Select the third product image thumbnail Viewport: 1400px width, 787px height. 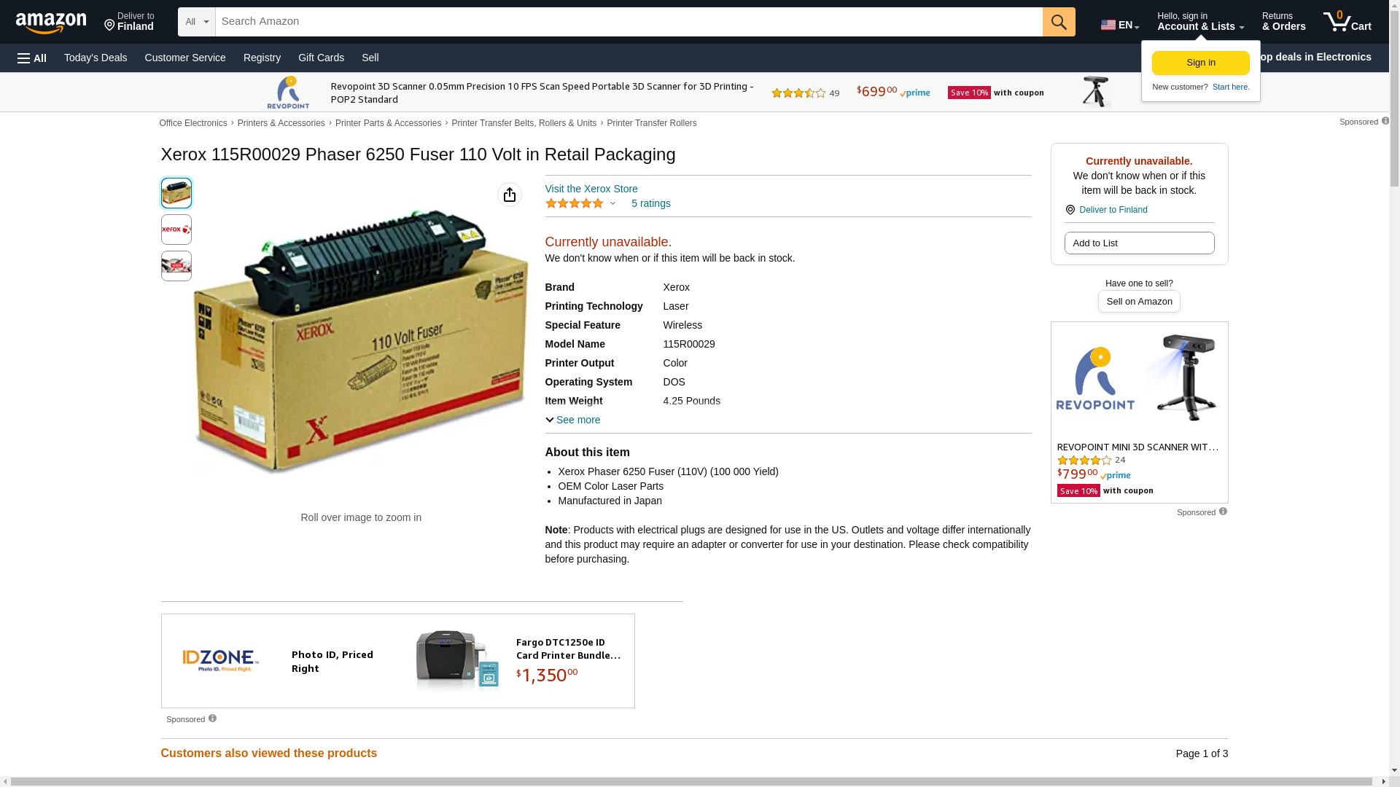[x=176, y=266]
